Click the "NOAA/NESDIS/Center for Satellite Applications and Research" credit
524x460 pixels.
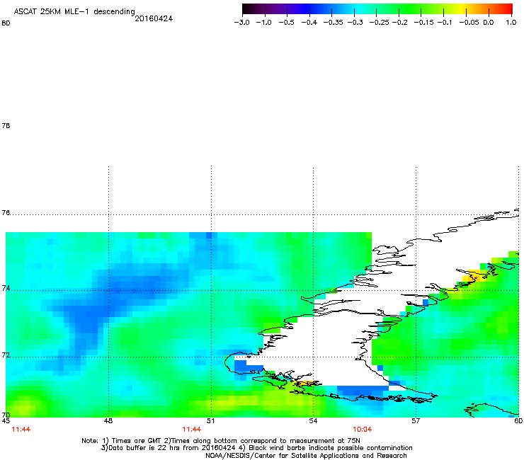[306, 456]
